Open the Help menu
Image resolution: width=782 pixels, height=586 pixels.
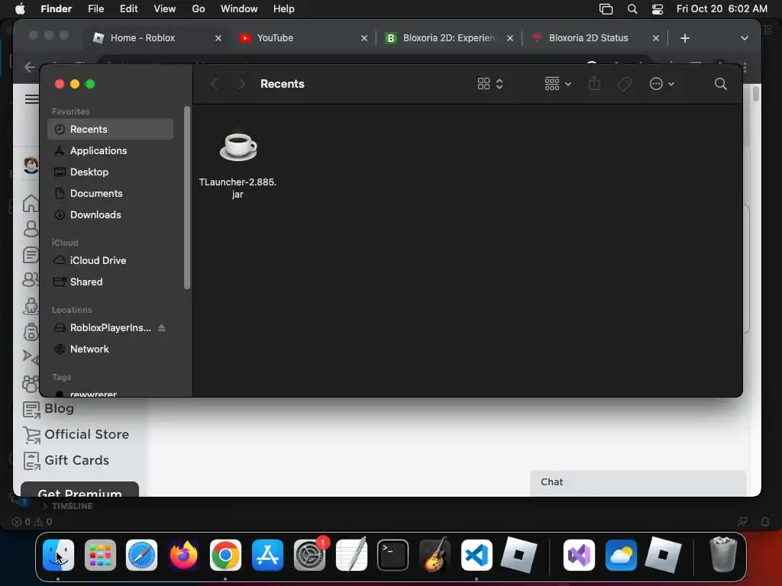284,9
